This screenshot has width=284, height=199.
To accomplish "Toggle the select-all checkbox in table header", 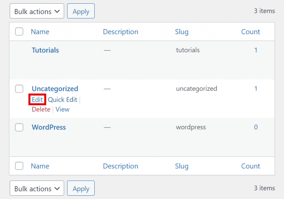I will (x=19, y=32).
